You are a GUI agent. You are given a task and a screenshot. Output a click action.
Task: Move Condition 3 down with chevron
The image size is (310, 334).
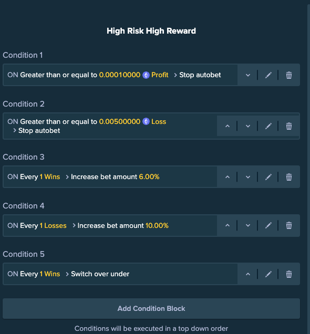[248, 177]
